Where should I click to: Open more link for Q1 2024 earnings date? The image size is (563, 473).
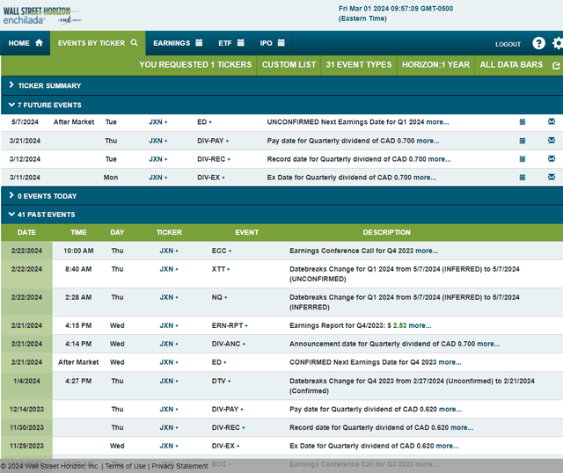437,122
